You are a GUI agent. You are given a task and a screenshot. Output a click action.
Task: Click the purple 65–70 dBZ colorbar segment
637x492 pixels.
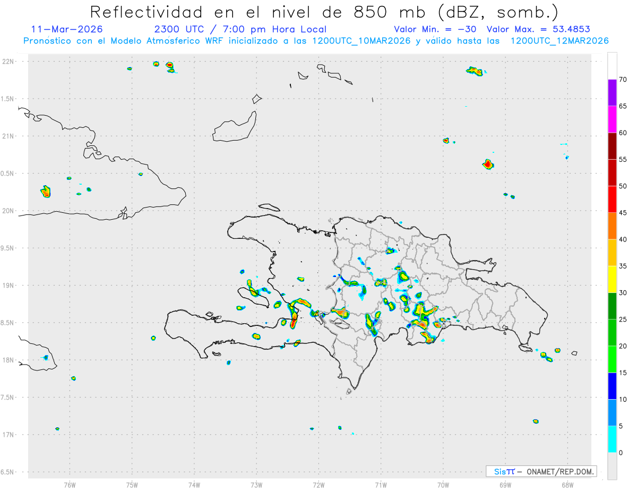coord(612,92)
